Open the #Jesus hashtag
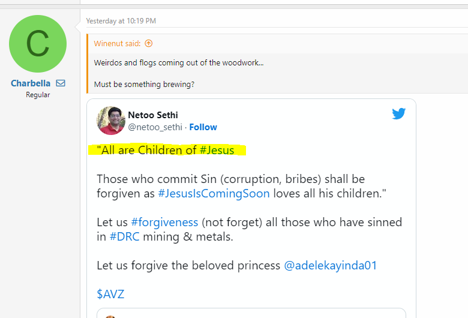Screen dimensions: 468x318 point(217,150)
